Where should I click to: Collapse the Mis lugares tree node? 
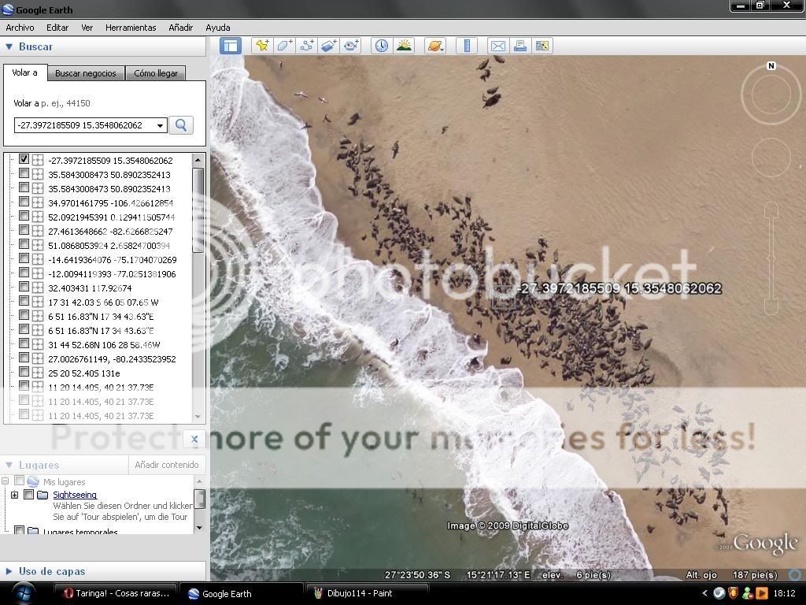pos(6,481)
